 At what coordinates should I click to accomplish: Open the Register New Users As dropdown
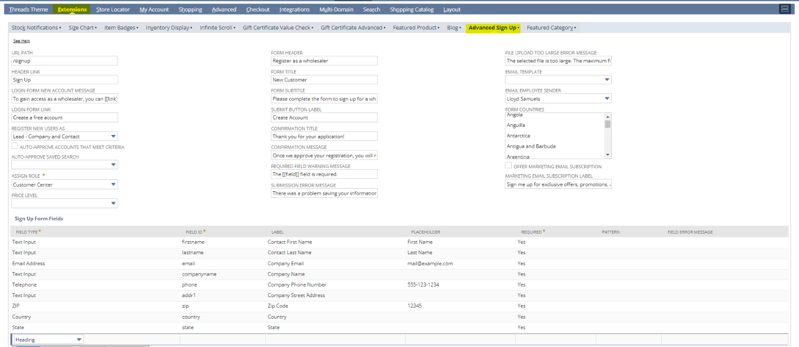(x=113, y=136)
